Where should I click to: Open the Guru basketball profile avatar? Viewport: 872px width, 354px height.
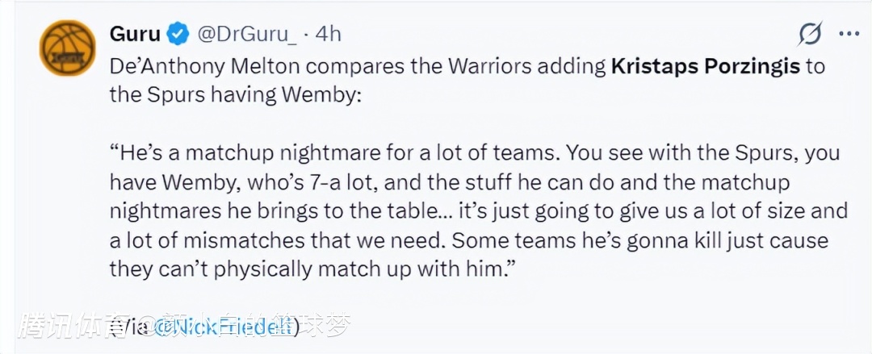69,48
